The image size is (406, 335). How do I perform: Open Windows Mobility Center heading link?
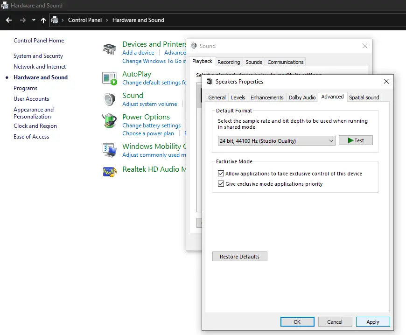tap(154, 147)
